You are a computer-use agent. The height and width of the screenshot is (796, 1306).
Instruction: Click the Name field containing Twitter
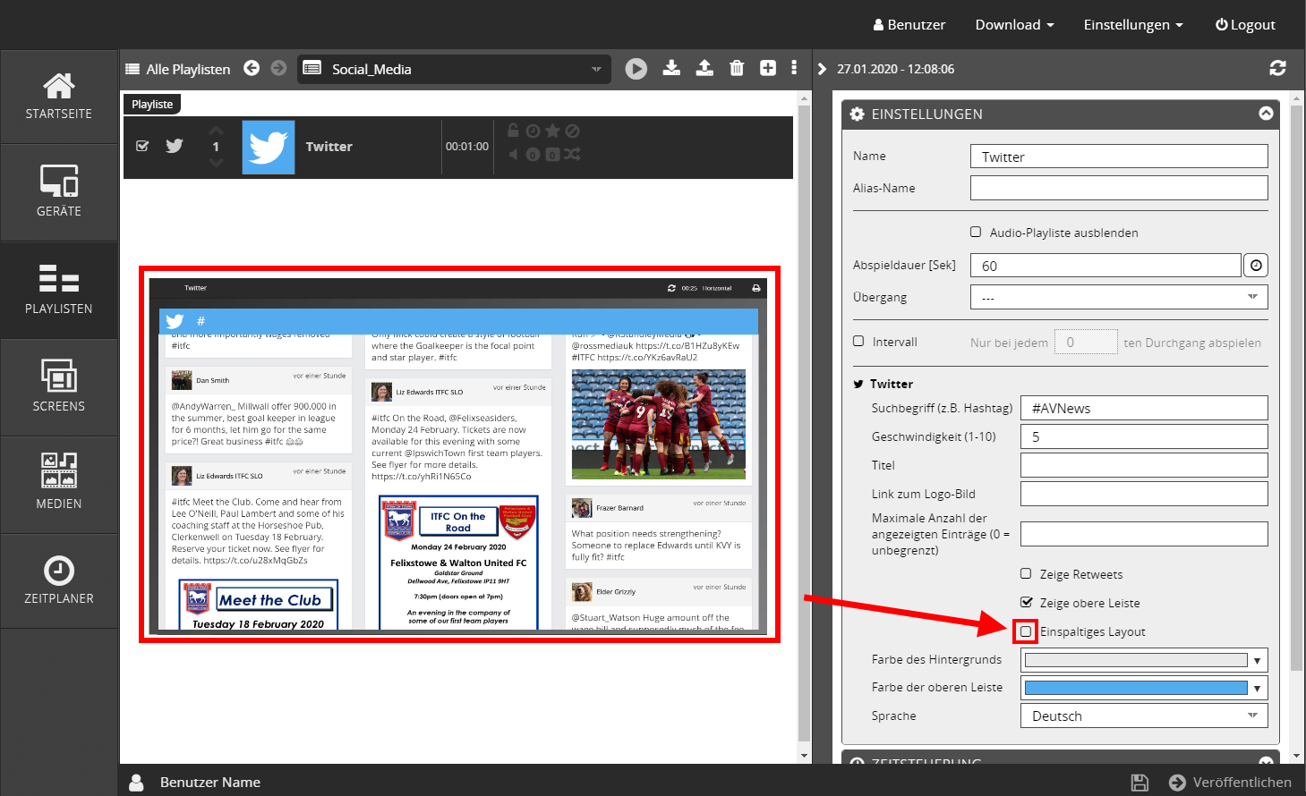[1119, 156]
